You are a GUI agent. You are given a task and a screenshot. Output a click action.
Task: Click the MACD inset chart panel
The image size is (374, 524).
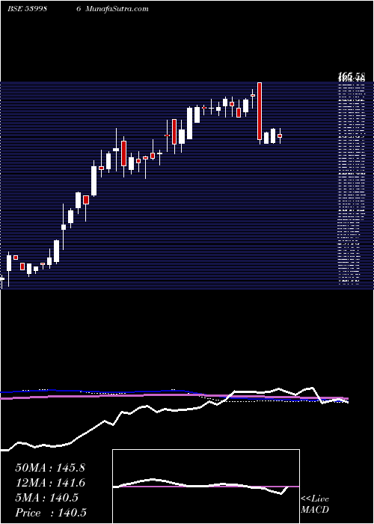(x=206, y=487)
